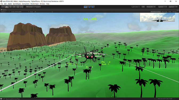
Task: Open the Window menu
Action: click(x=42, y=4)
